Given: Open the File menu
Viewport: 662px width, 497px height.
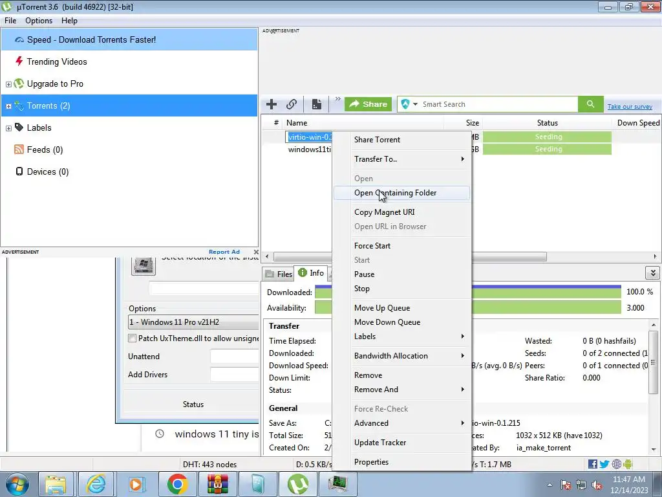Looking at the screenshot, I should pos(10,21).
